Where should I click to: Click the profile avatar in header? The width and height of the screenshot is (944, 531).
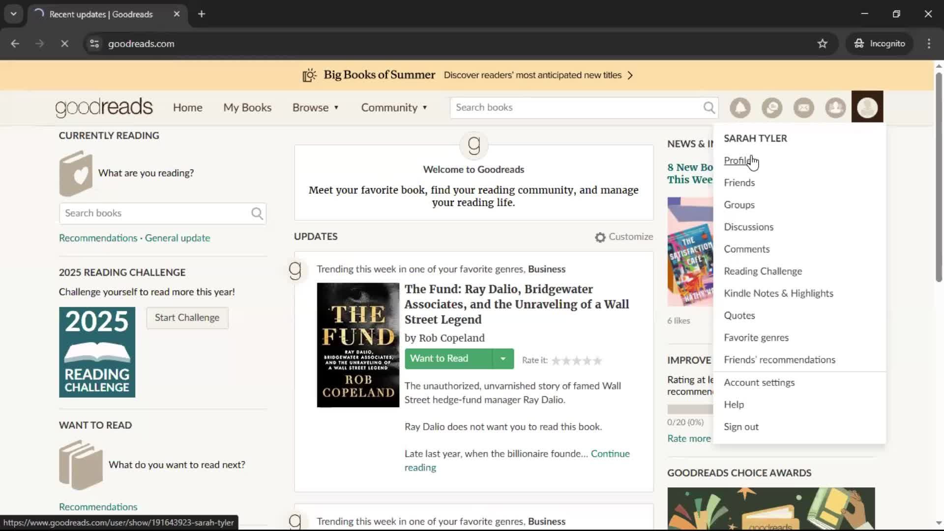tap(867, 107)
